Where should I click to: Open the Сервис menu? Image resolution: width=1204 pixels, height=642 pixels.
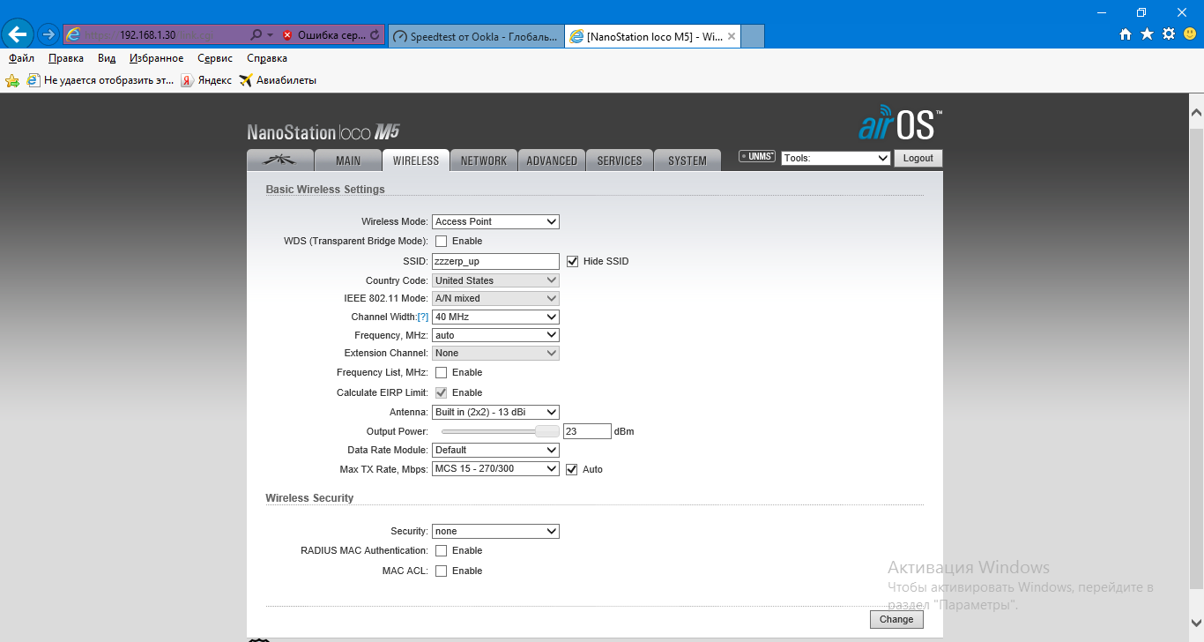click(x=215, y=58)
